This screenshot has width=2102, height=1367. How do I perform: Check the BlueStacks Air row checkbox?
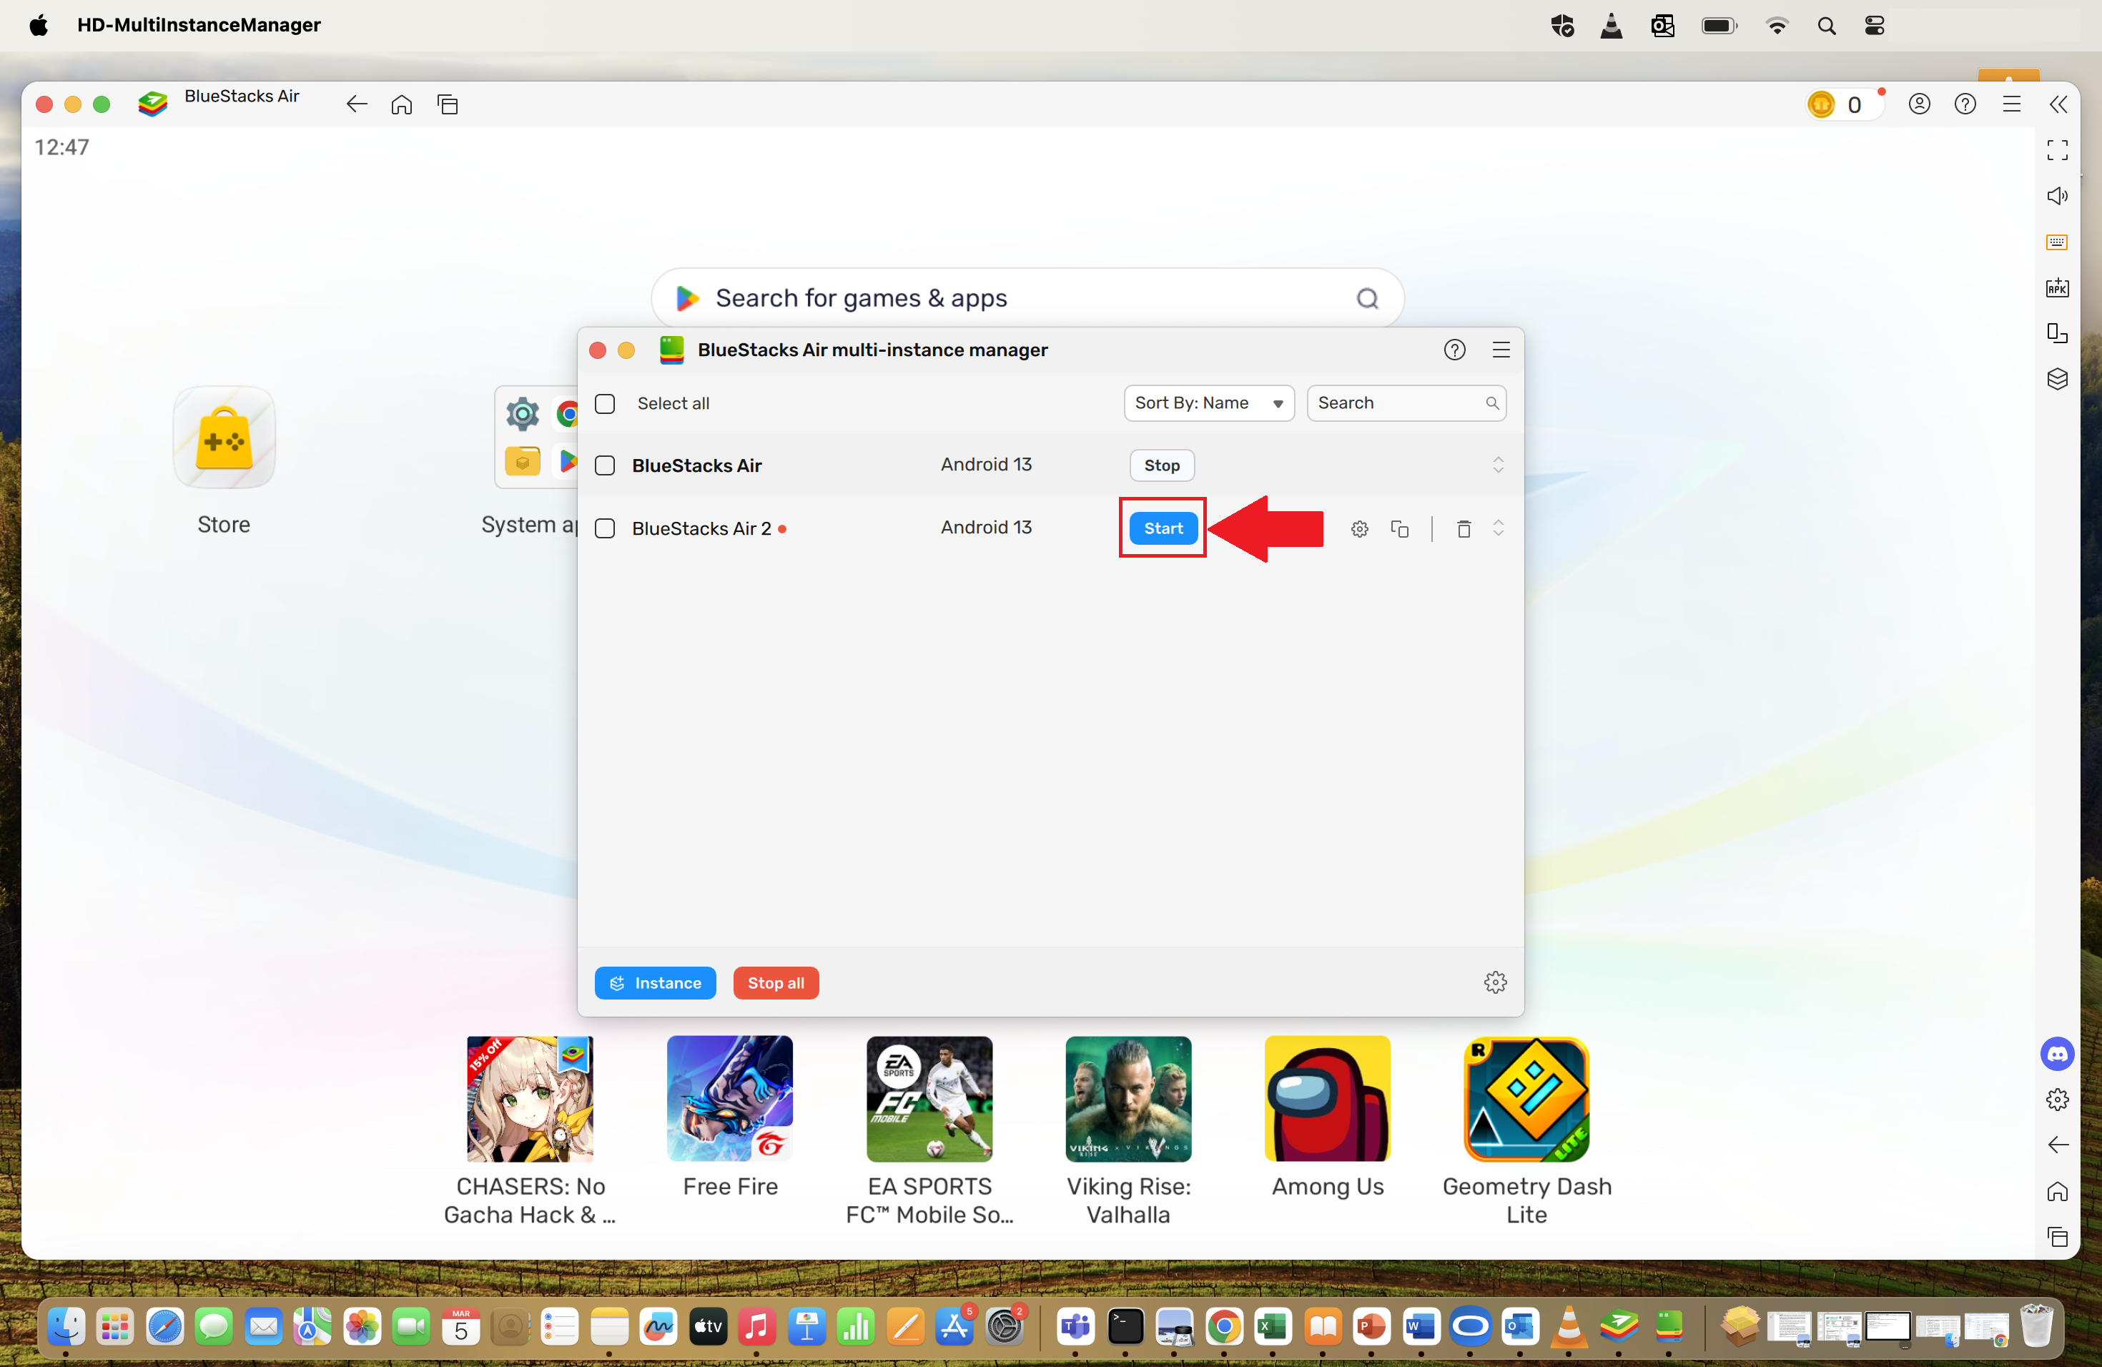click(605, 465)
